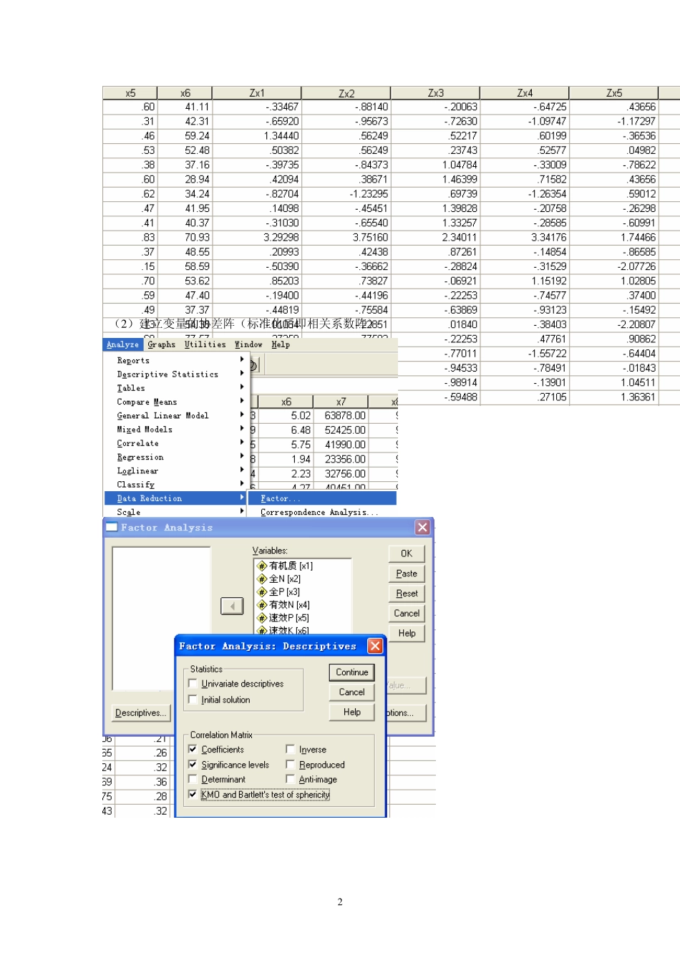Enable the Reproduced checkbox
This screenshot has width=680, height=963.
point(290,764)
